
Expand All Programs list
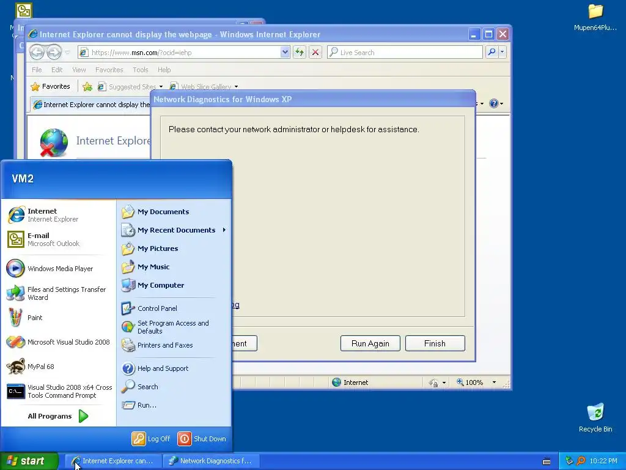58,416
